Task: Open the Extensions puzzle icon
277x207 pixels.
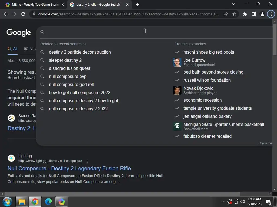Action: pos(245,14)
